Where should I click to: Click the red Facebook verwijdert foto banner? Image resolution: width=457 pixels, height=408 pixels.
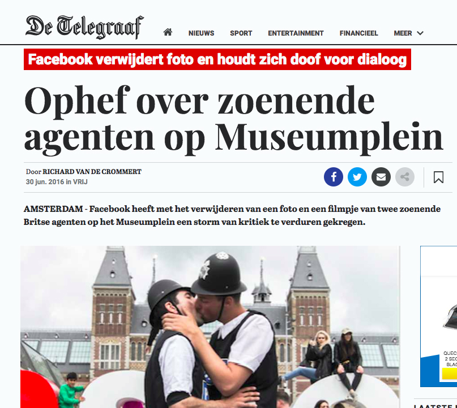pos(217,59)
